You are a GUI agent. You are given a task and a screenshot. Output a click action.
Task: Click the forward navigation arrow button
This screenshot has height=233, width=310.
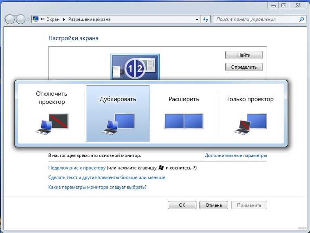[x=20, y=19]
